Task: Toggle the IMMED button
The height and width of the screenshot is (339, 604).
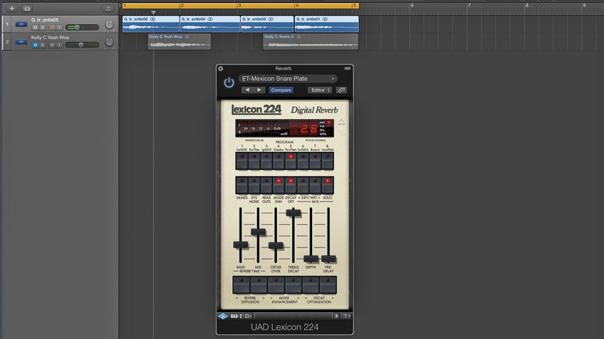Action: (x=242, y=185)
